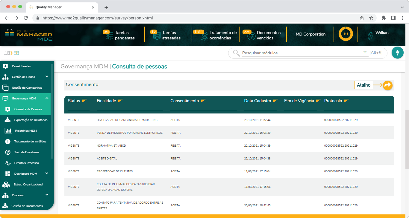
Task: Click the download window icon above the sidebar
Action: point(16,53)
